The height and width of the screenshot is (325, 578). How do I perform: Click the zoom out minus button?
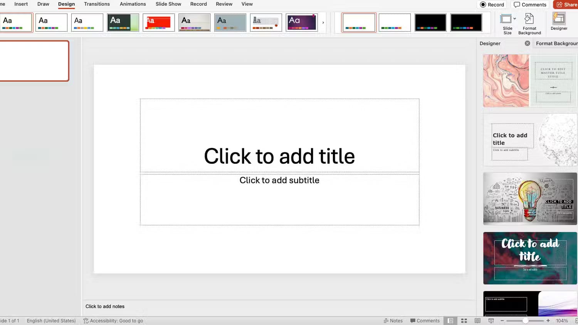pyautogui.click(x=502, y=321)
